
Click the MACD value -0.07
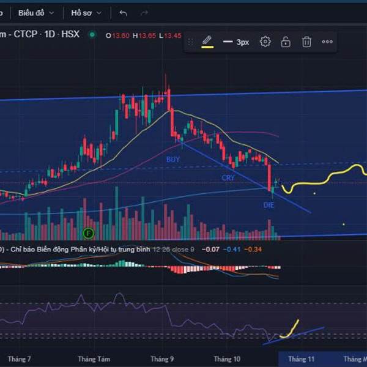click(210, 250)
